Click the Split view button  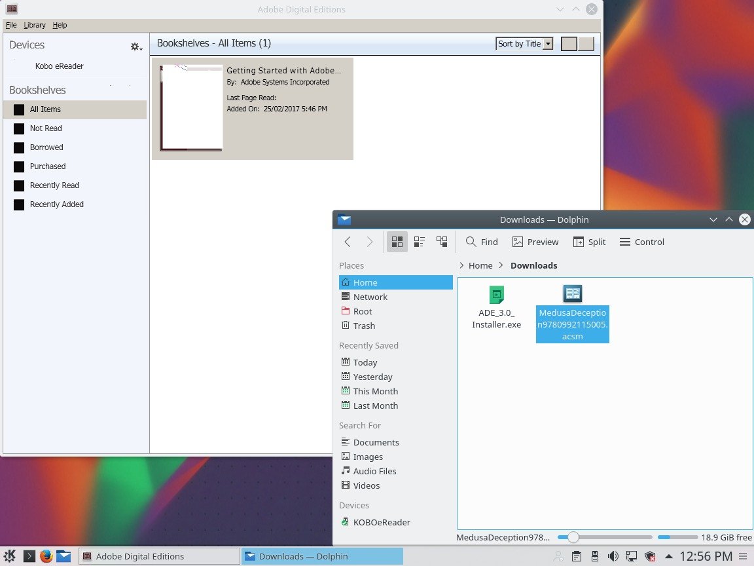click(589, 242)
